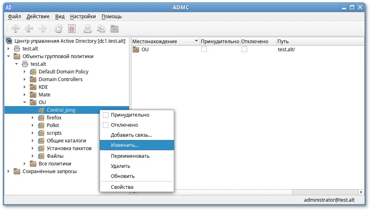Expand the Сохранённые запросы node

tap(8, 171)
